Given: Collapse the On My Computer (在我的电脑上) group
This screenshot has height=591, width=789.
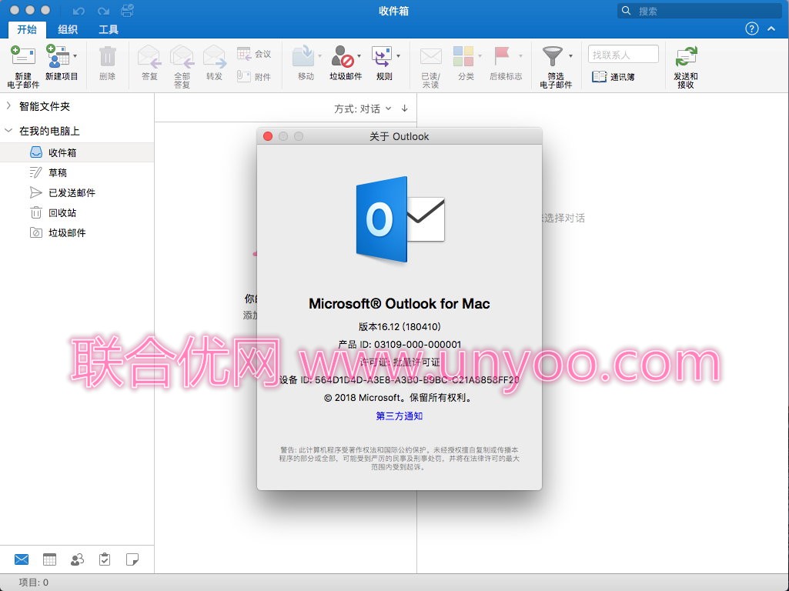Looking at the screenshot, I should [x=8, y=130].
